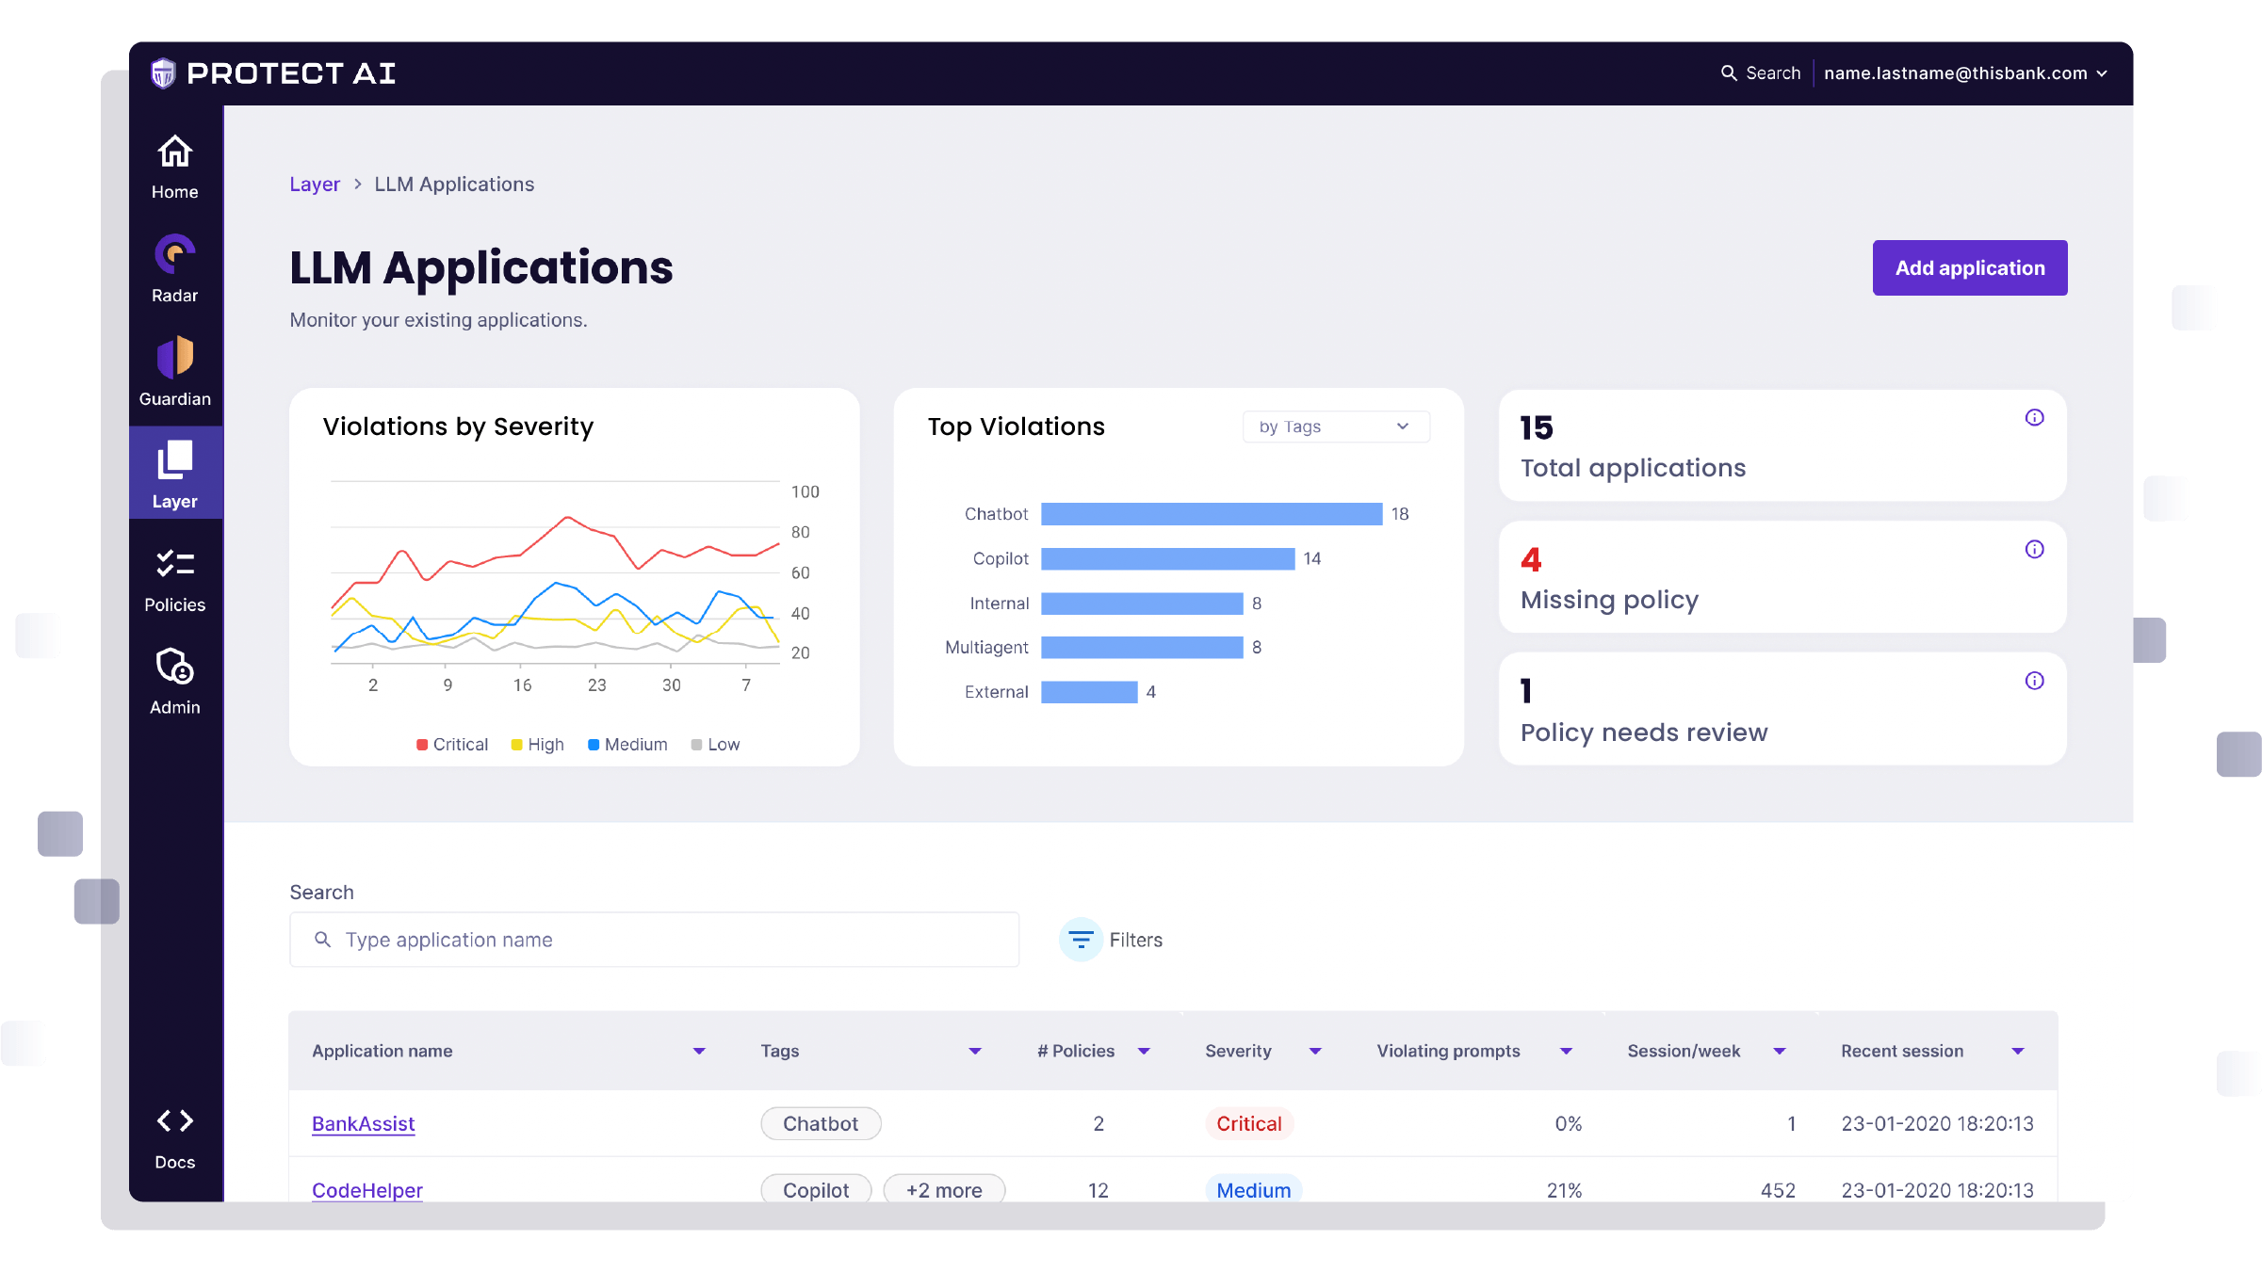The height and width of the screenshot is (1272, 2262).
Task: Click the Filters funnel icon
Action: coord(1081,940)
